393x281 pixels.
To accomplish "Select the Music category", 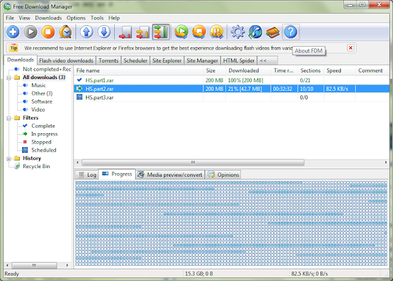I will (x=39, y=85).
